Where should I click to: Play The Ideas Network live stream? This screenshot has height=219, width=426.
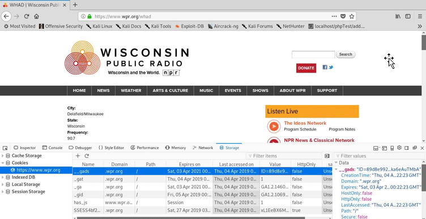coord(274,126)
